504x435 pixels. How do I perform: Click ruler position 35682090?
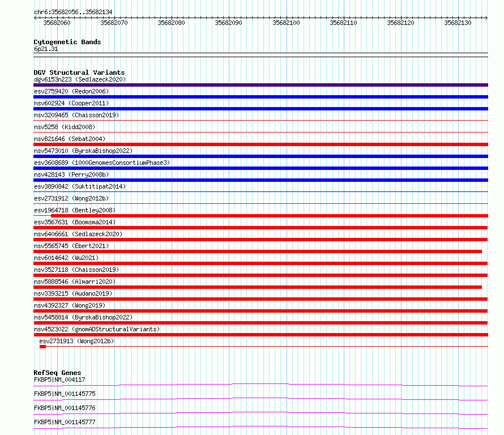[229, 23]
